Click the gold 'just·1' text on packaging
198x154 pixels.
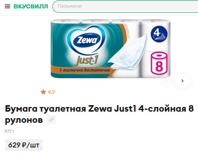[x=86, y=60]
